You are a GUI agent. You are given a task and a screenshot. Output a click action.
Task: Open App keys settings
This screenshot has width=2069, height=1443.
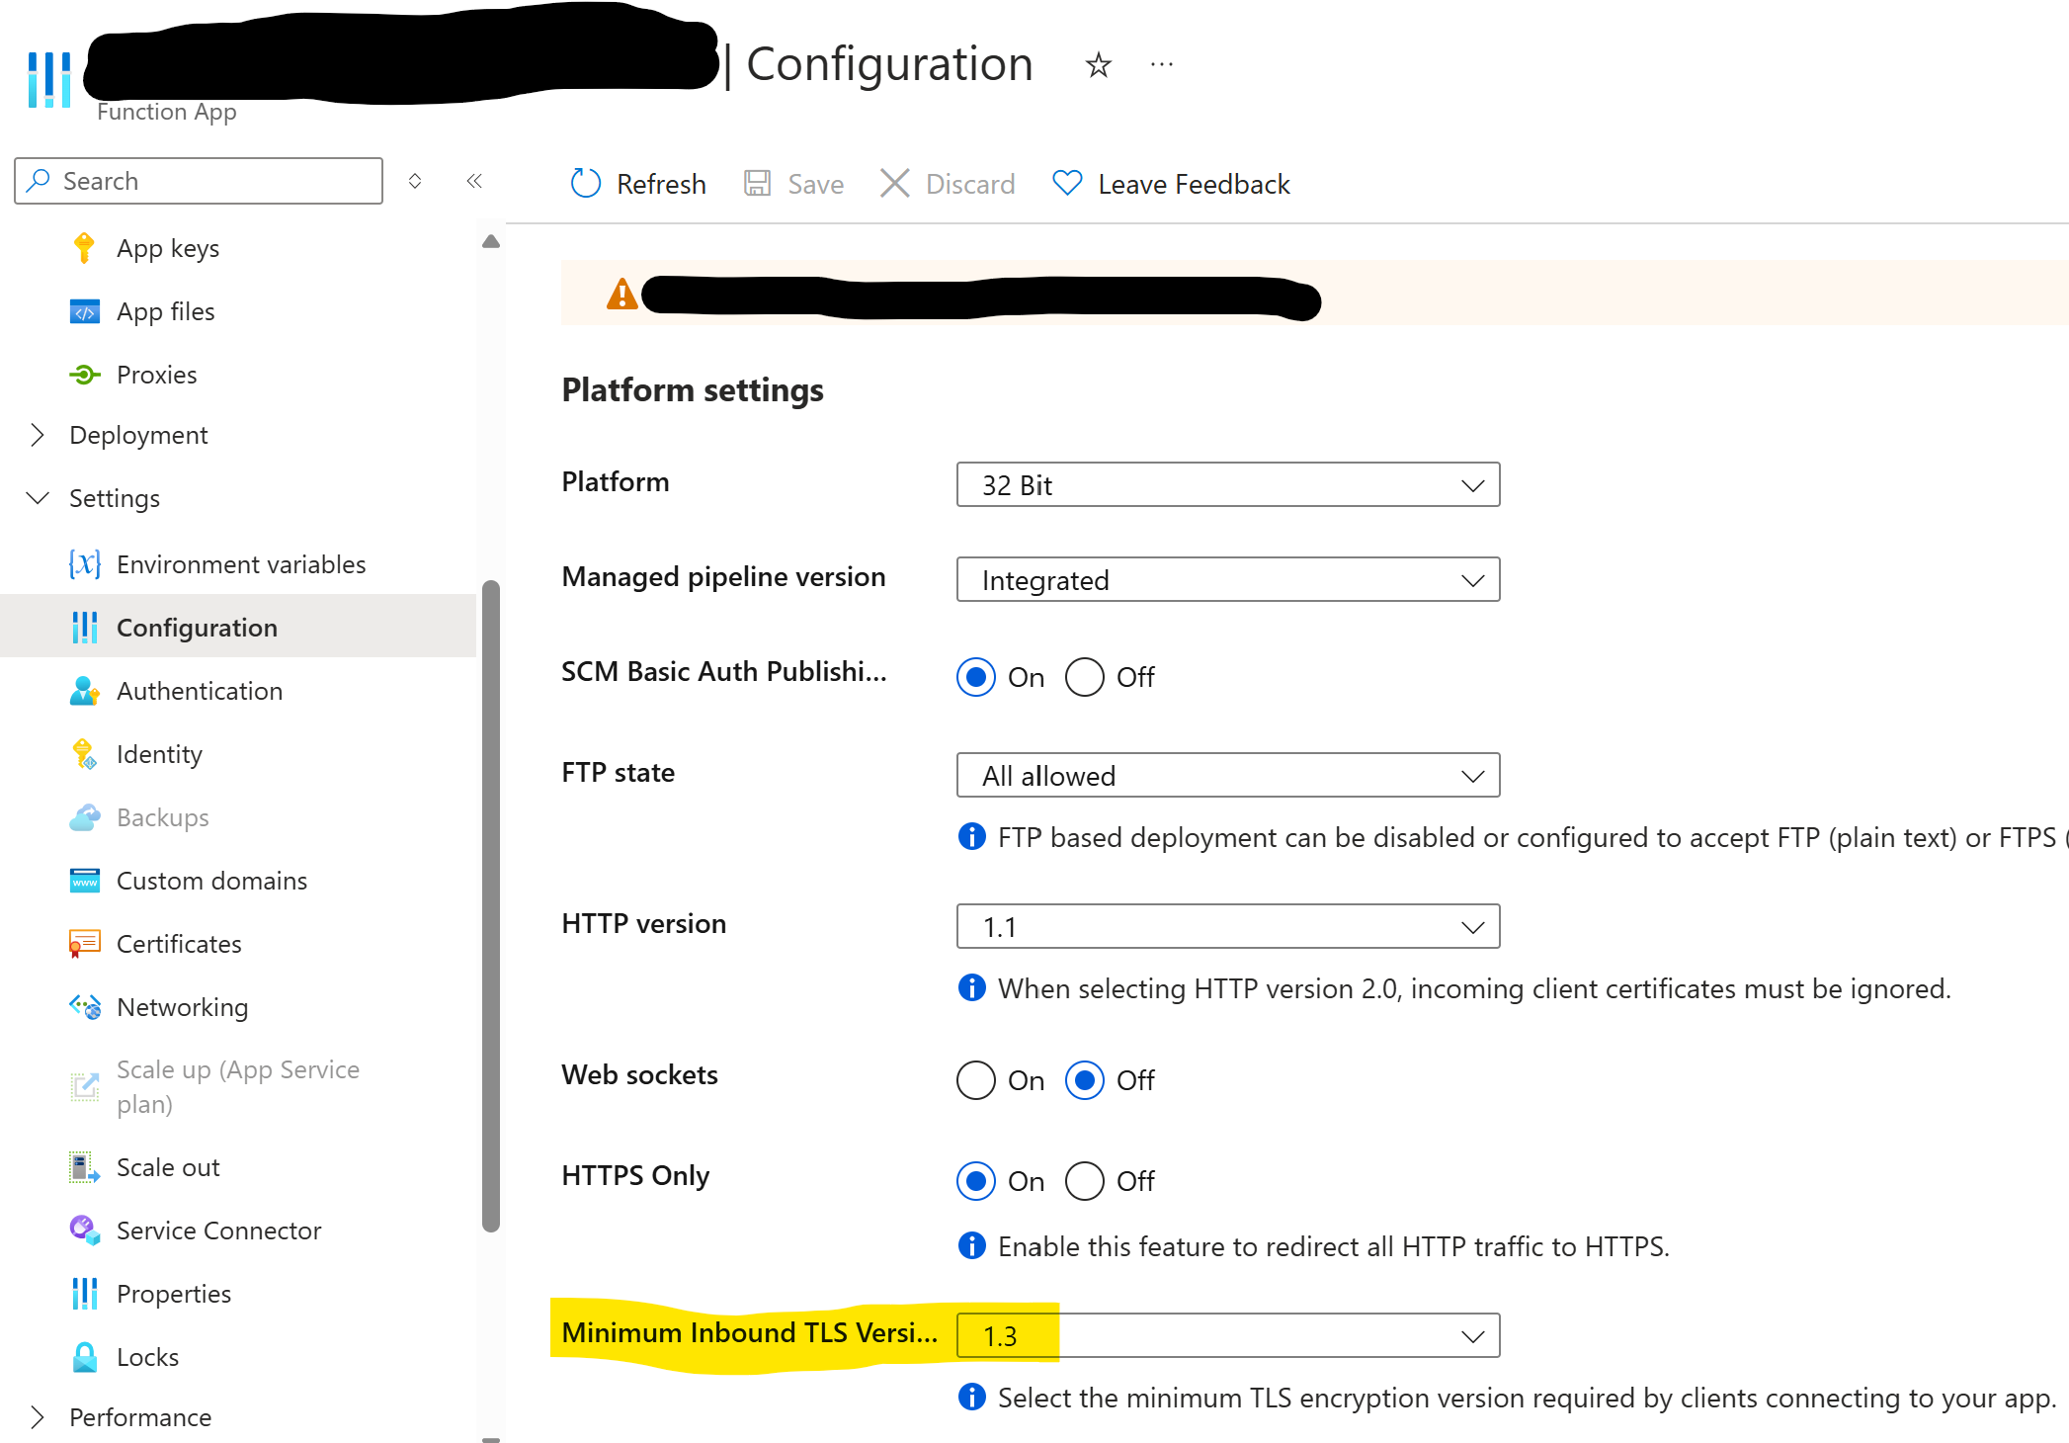click(167, 248)
